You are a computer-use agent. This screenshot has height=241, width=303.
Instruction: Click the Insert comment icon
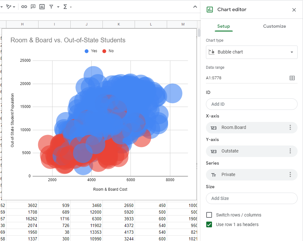coord(33,7)
